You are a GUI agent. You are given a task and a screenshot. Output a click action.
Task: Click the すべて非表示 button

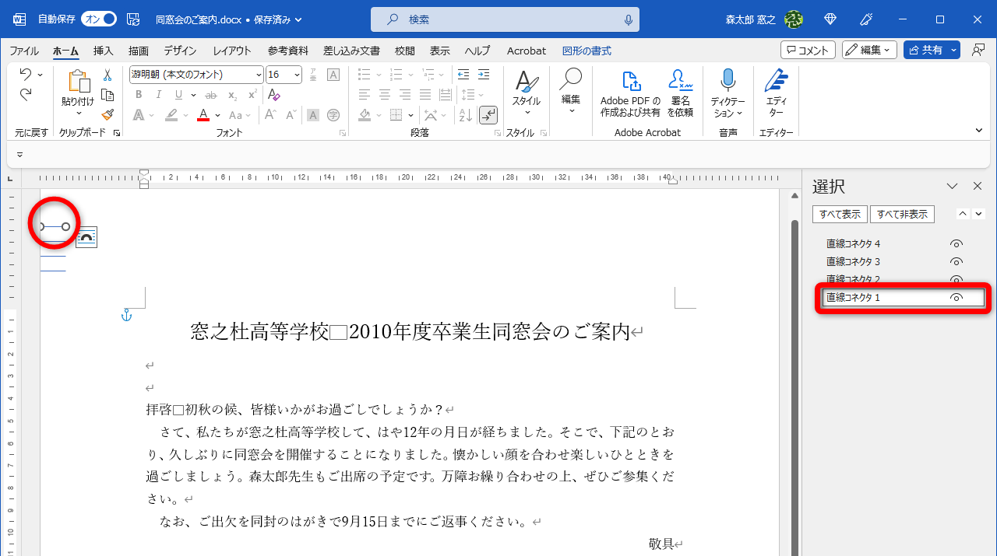point(902,214)
